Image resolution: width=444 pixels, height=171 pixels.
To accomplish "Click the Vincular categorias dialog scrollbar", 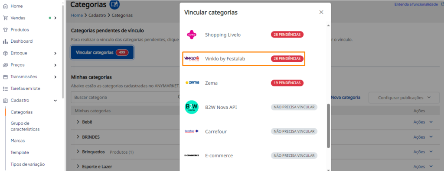I will pyautogui.click(x=329, y=126).
